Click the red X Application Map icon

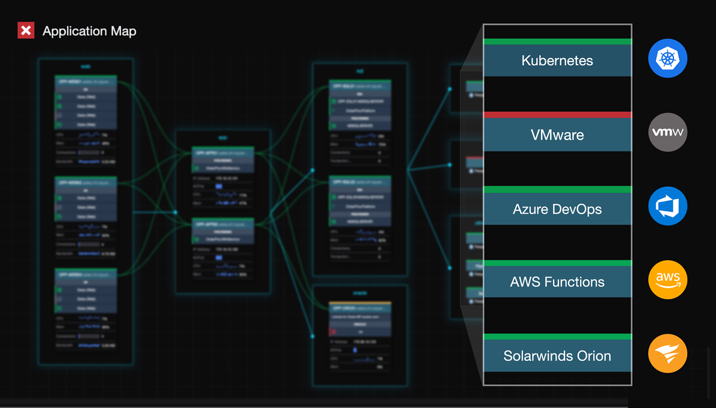tap(25, 30)
